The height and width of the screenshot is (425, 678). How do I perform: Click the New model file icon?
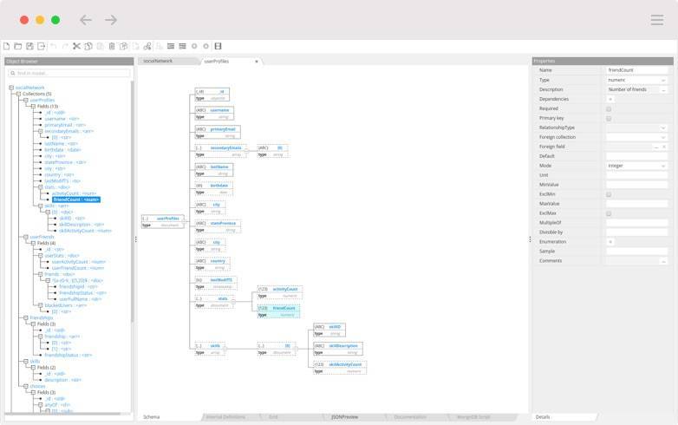point(6,46)
